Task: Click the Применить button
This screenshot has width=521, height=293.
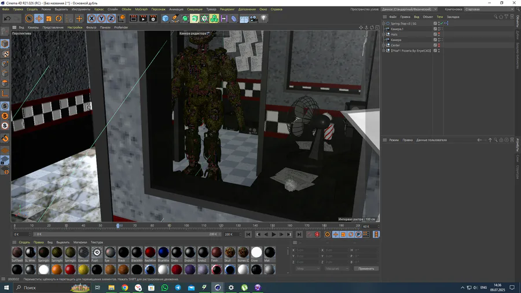Action: pos(366,269)
